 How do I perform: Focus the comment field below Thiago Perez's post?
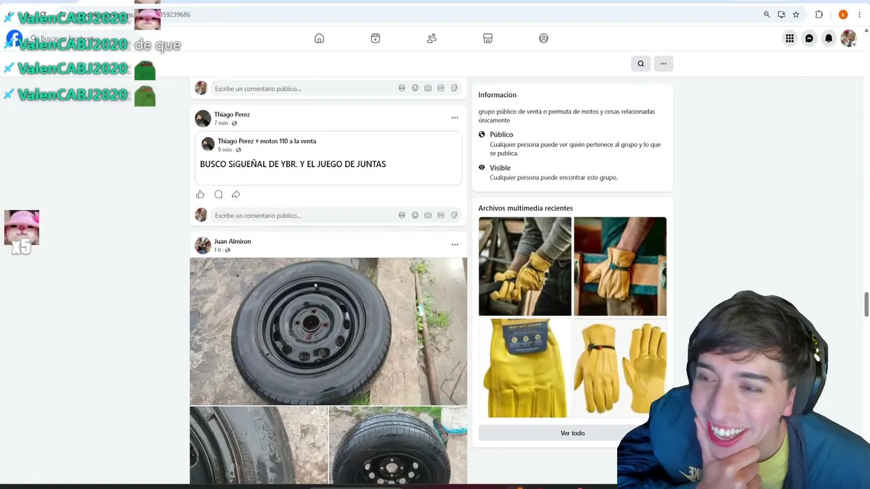336,215
